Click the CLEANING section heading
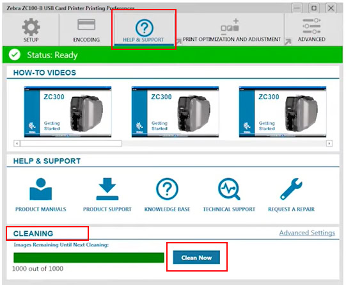 tap(33, 234)
